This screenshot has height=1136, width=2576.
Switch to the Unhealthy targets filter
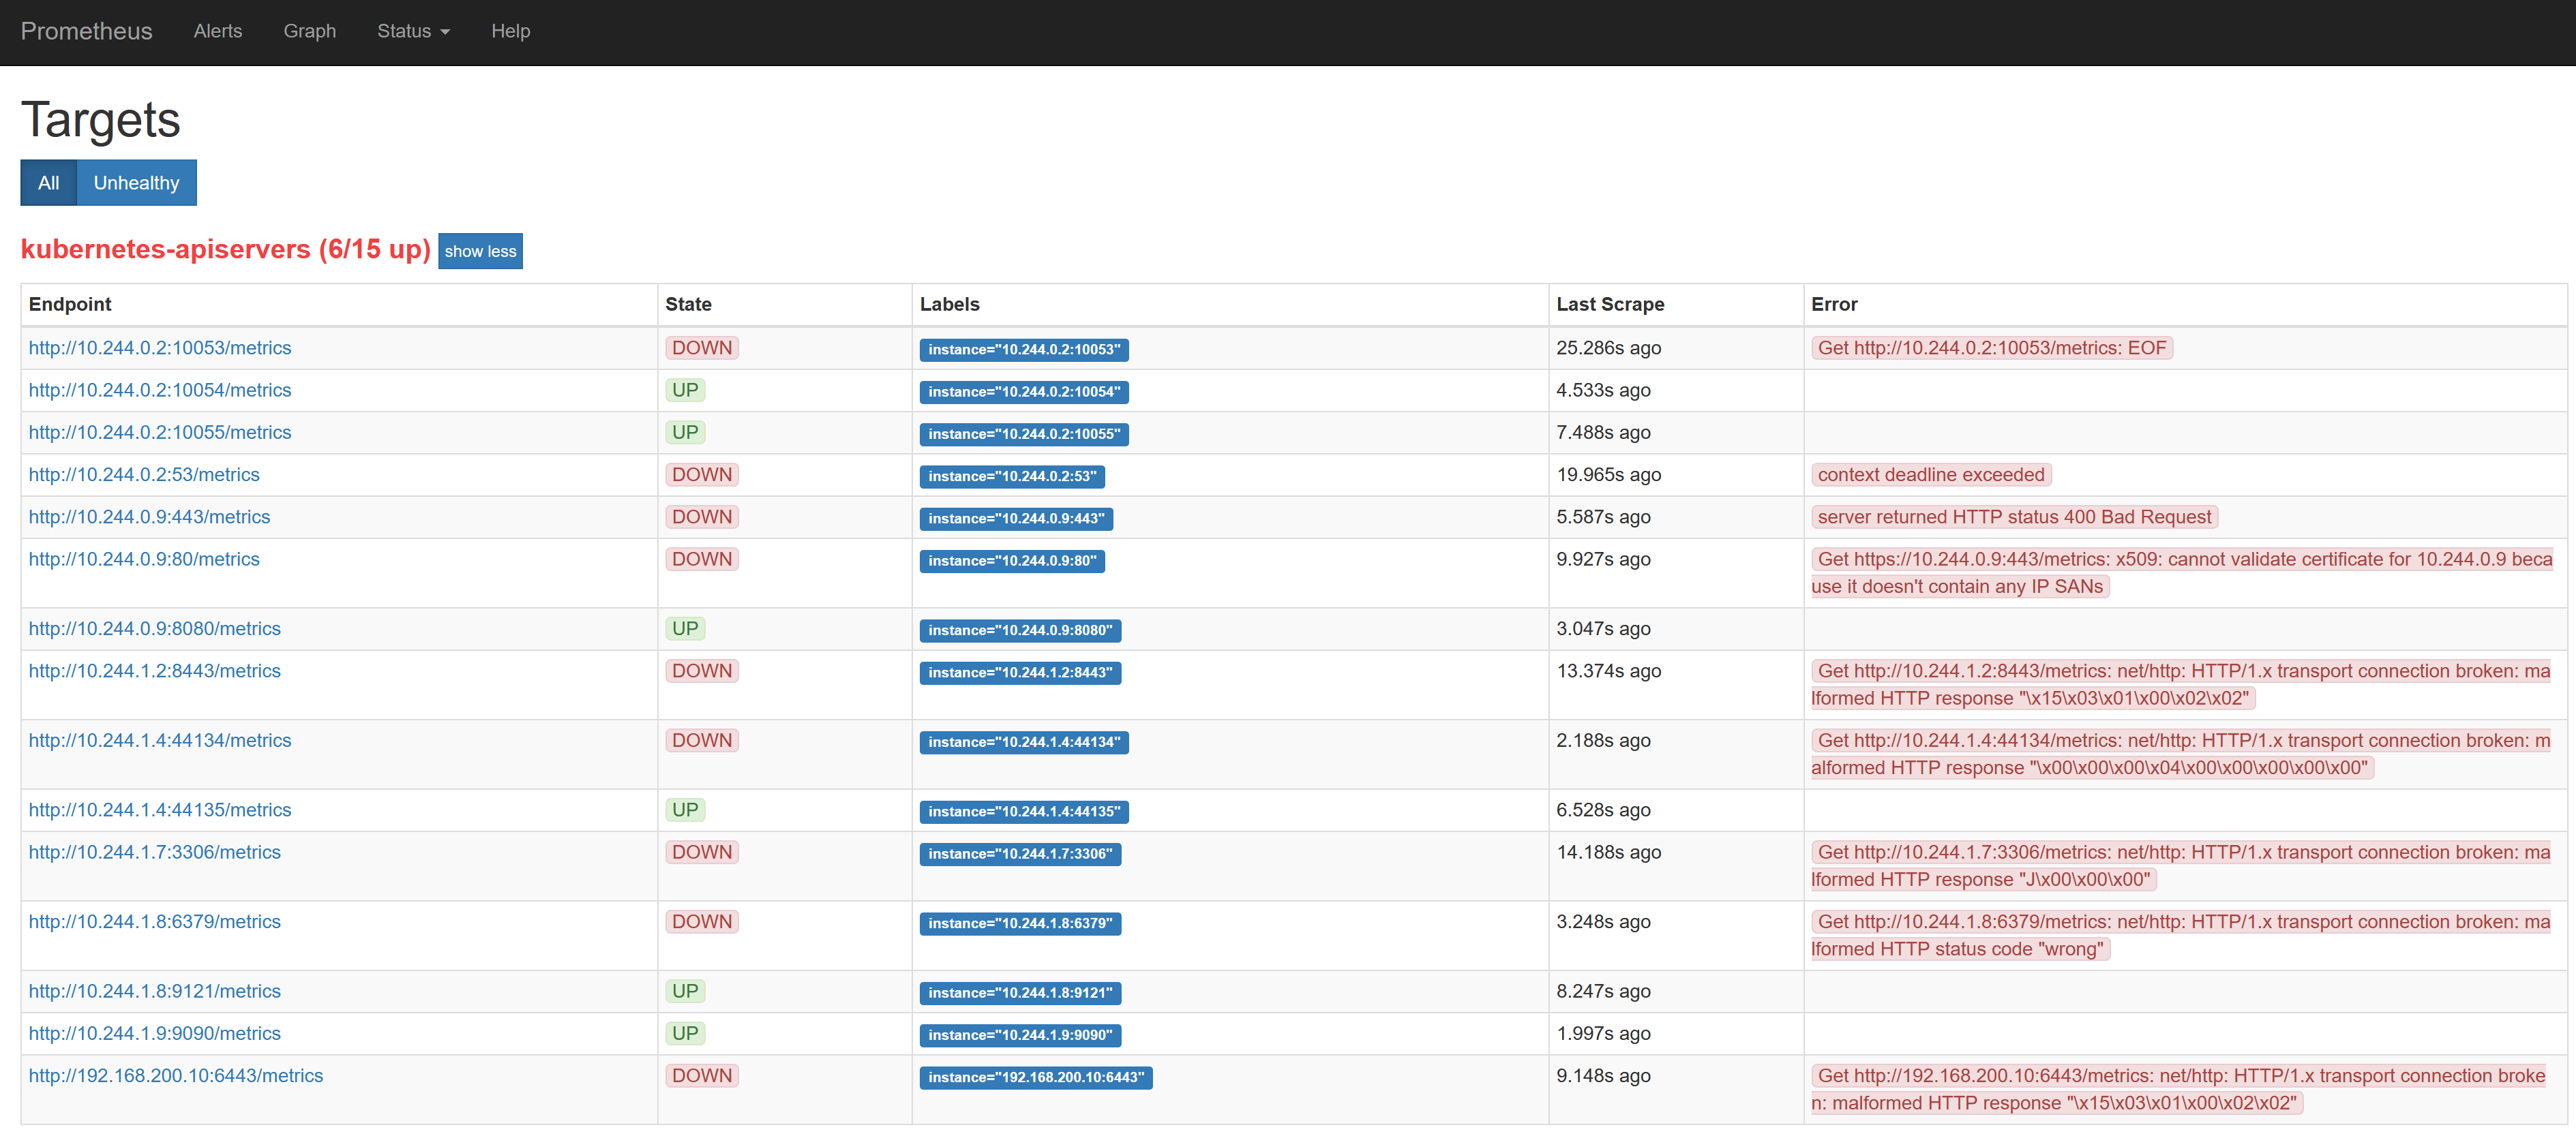click(x=136, y=183)
